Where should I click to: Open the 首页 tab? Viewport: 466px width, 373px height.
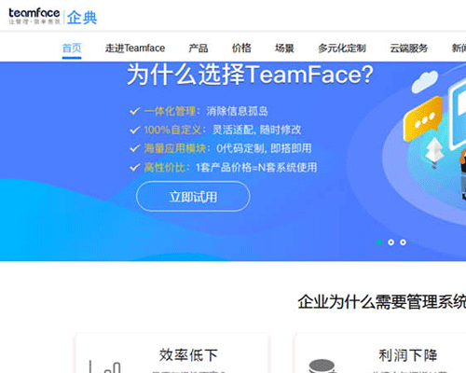pyautogui.click(x=72, y=48)
